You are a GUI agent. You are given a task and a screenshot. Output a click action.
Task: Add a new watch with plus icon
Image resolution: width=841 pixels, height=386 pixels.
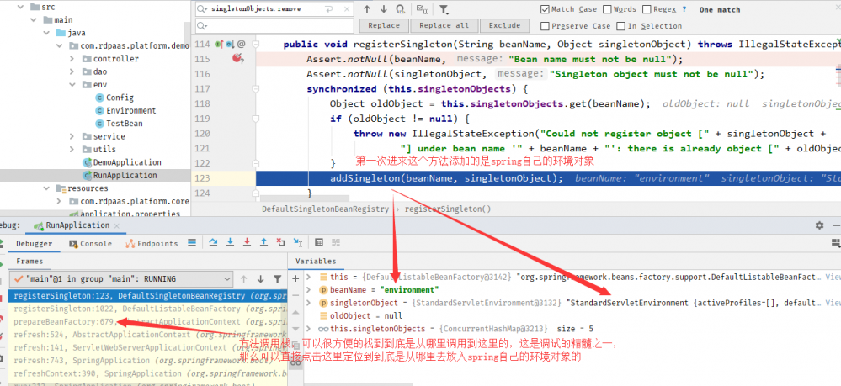pos(295,278)
